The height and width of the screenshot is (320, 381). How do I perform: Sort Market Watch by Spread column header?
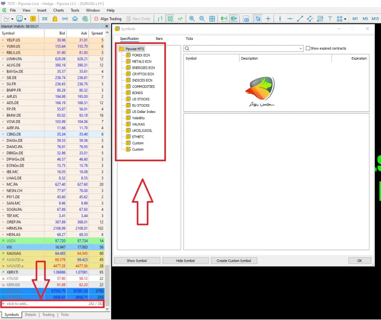click(x=97, y=33)
